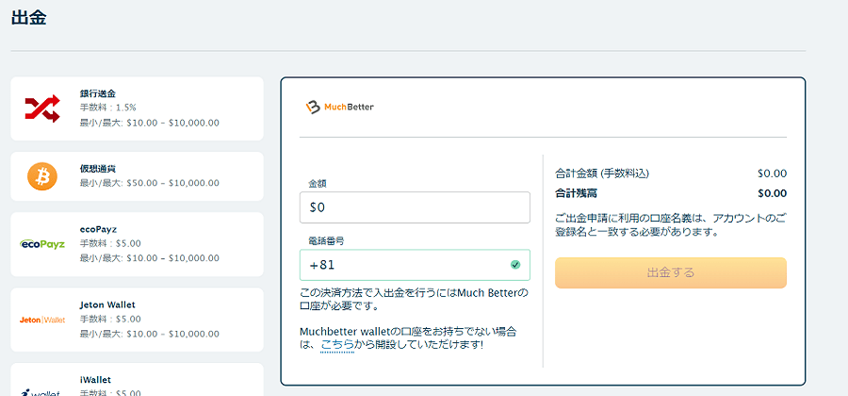Viewport: 848px width, 396px height.
Task: Click the iWallet logo
Action: pyautogui.click(x=42, y=391)
